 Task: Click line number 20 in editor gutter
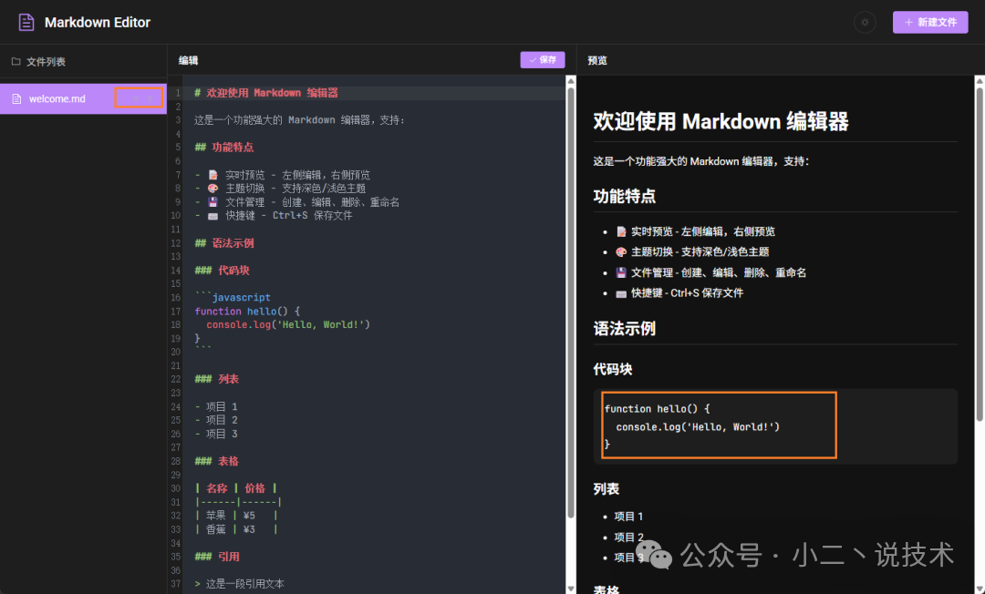[175, 352]
